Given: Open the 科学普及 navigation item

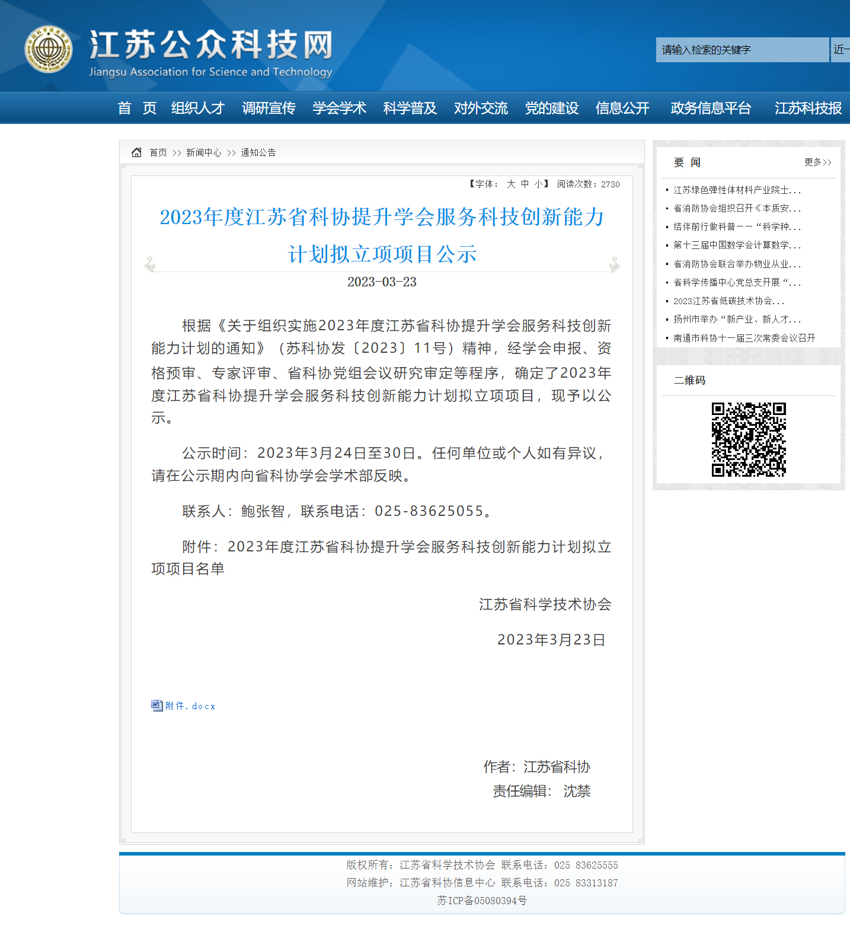Looking at the screenshot, I should [x=410, y=108].
